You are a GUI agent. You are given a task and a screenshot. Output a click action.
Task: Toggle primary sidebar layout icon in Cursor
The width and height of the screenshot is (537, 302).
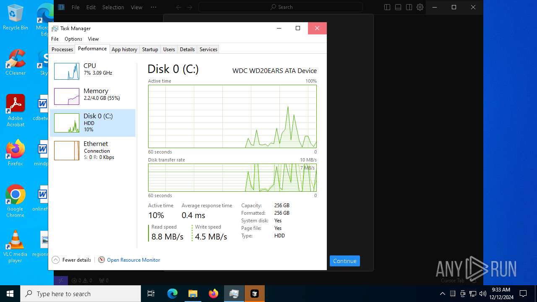click(387, 7)
